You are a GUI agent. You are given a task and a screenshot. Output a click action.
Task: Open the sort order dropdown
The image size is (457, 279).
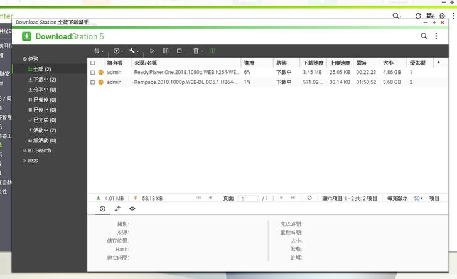(x=99, y=51)
